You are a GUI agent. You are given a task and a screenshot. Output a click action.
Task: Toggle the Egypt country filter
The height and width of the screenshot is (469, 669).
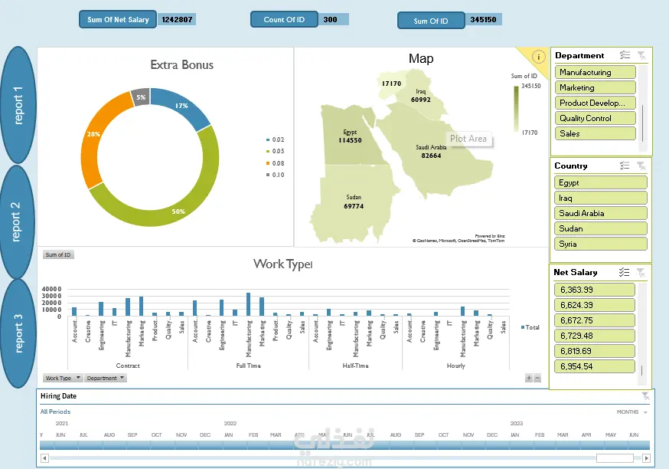tap(601, 182)
